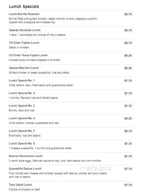This screenshot has width=148, height=193.
Task: Click the Speedy Gonzales Lunch title
Action: 25,30
